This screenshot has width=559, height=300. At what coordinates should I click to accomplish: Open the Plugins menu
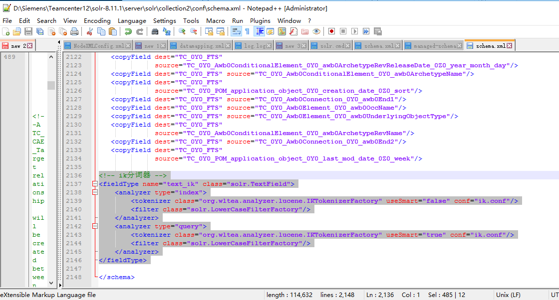click(260, 20)
